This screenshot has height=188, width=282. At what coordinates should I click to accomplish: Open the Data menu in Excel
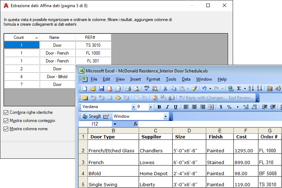(186, 79)
